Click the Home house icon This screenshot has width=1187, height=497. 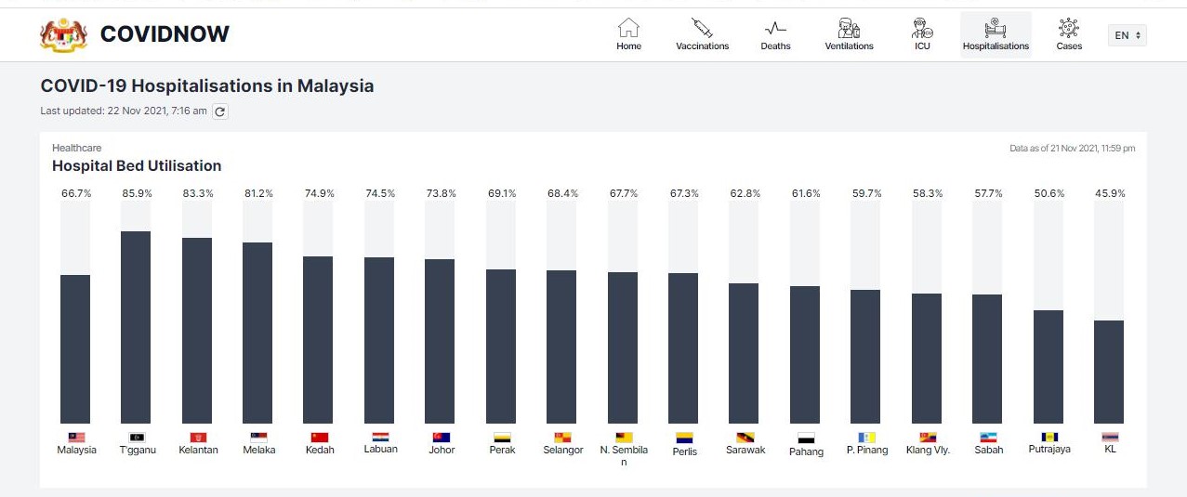[629, 28]
